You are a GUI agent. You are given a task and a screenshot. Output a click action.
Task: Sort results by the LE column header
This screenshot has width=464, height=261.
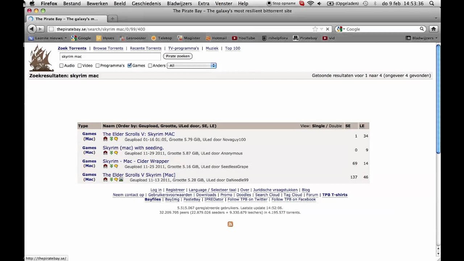pos(362,126)
